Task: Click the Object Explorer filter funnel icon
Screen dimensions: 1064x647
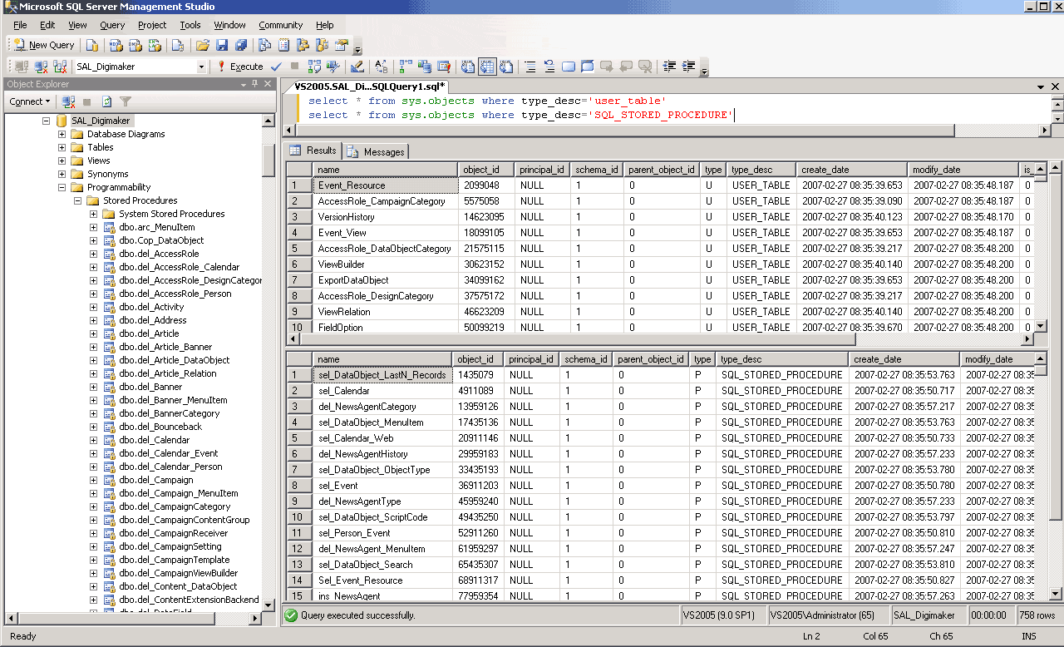Action: click(126, 101)
